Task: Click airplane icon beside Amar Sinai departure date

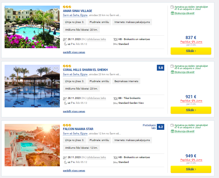Action: (x=65, y=40)
